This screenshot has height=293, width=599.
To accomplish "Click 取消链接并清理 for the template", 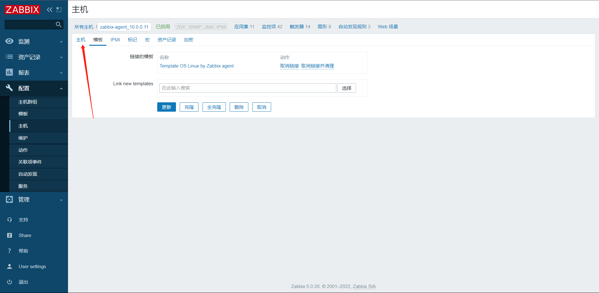I will 318,66.
